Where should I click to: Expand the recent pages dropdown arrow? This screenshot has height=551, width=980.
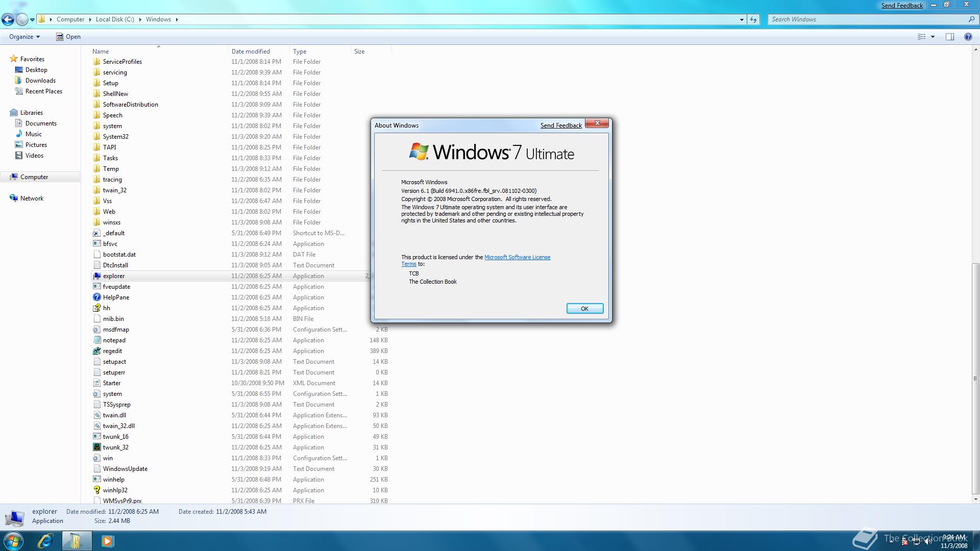tap(32, 20)
